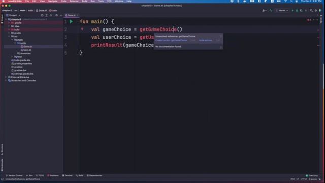Click the locate file target icon in Project panel

click(x=42, y=15)
